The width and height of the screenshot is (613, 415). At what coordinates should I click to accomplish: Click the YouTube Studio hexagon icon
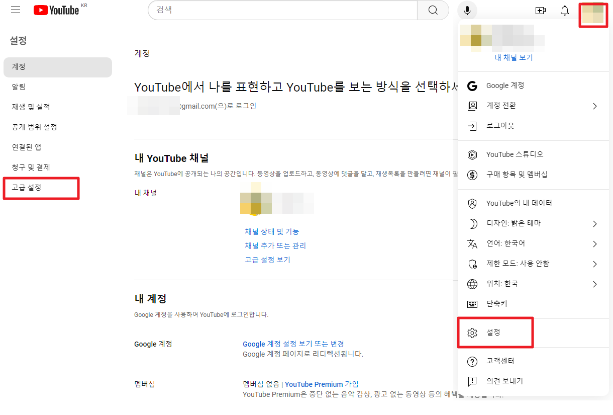pyautogui.click(x=472, y=154)
